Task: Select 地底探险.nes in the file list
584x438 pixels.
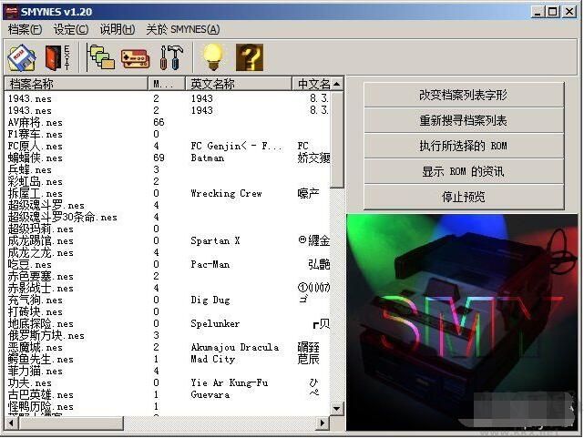Action: (x=41, y=324)
